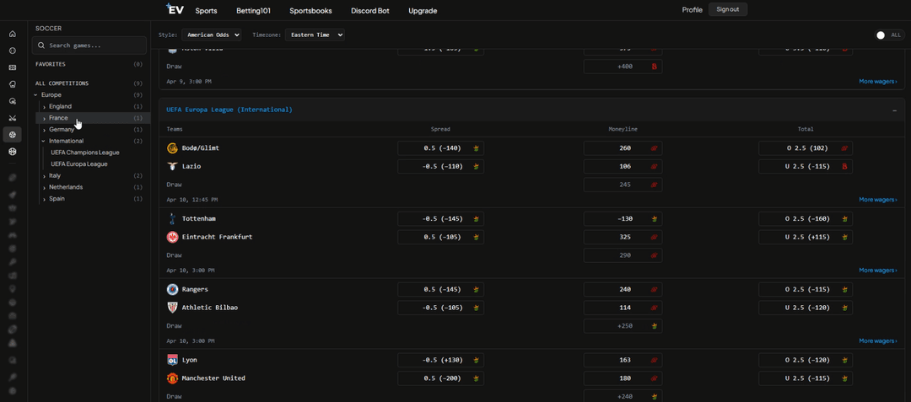Image resolution: width=911 pixels, height=402 pixels.
Task: Open the Sportsbooks menu item
Action: tap(310, 10)
